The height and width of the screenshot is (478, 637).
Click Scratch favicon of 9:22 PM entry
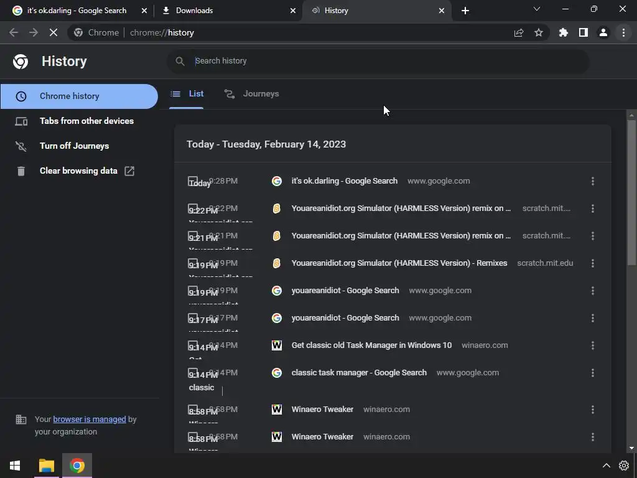pos(277,209)
